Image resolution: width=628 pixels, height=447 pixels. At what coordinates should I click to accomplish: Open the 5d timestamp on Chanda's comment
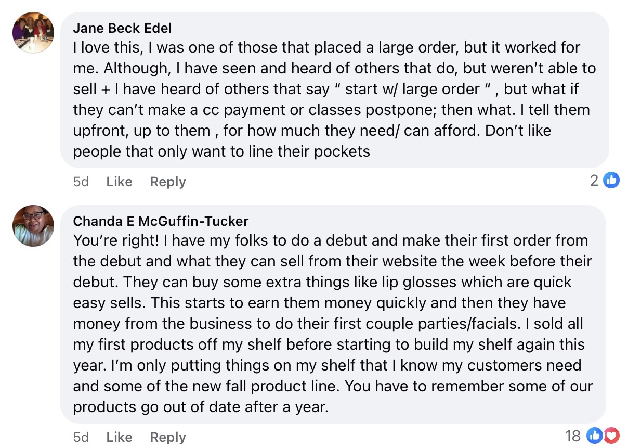pos(81,437)
